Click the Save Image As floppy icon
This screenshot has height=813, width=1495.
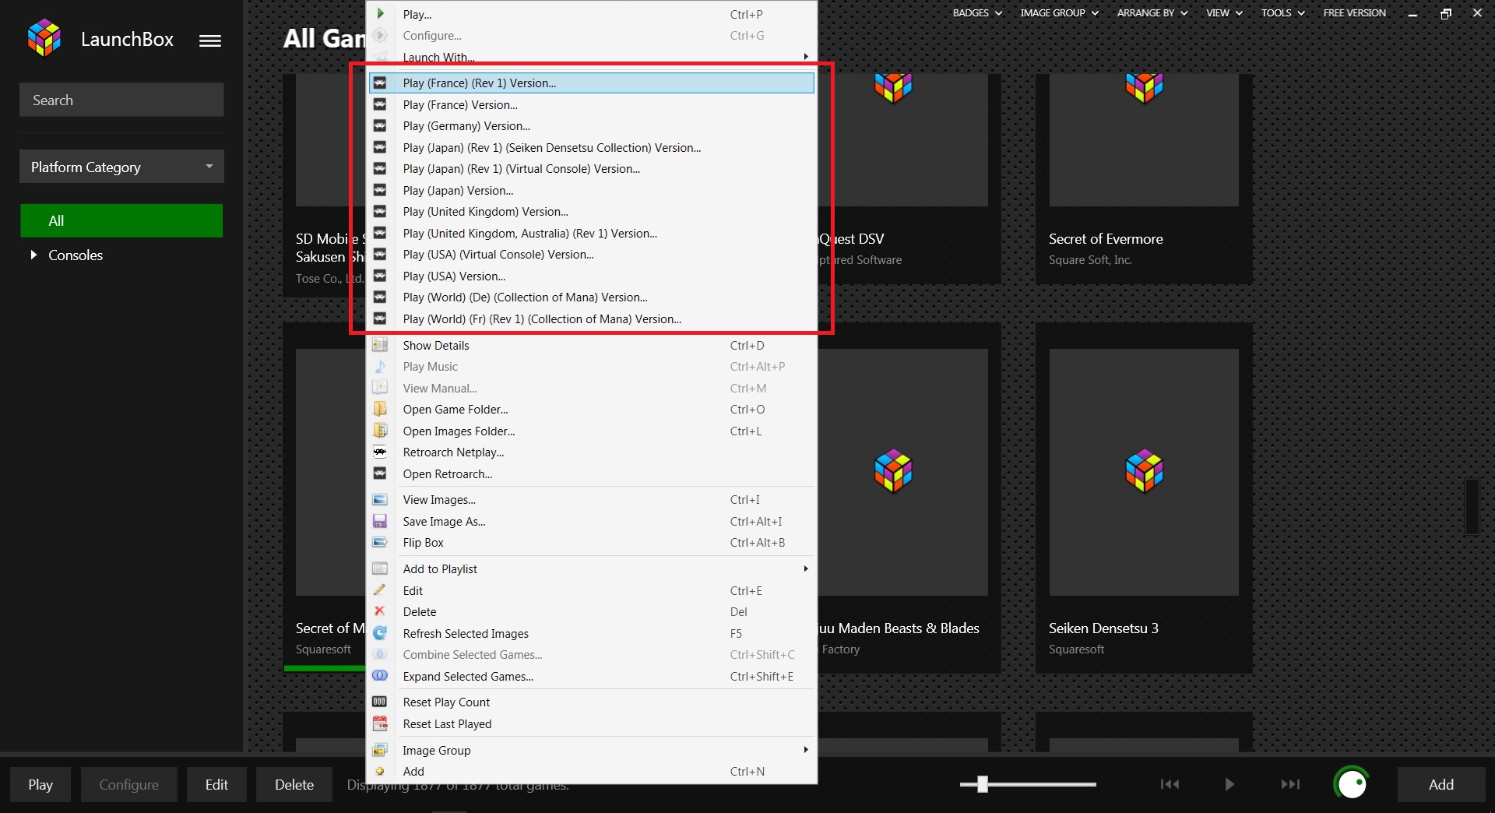coord(380,521)
